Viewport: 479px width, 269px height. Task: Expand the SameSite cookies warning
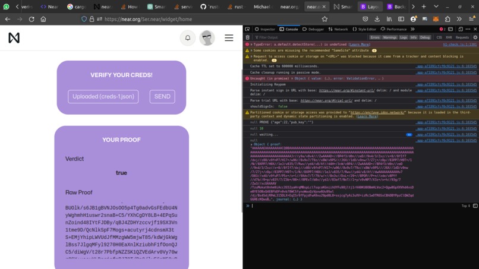click(251, 50)
